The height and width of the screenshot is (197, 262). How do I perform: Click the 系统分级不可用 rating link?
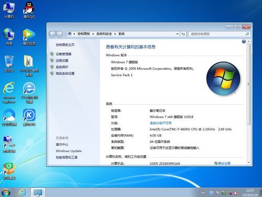point(161,123)
